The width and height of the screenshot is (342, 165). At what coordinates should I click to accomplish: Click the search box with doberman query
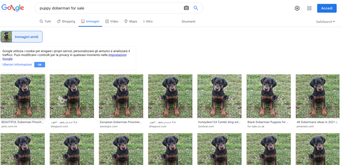click(x=110, y=8)
